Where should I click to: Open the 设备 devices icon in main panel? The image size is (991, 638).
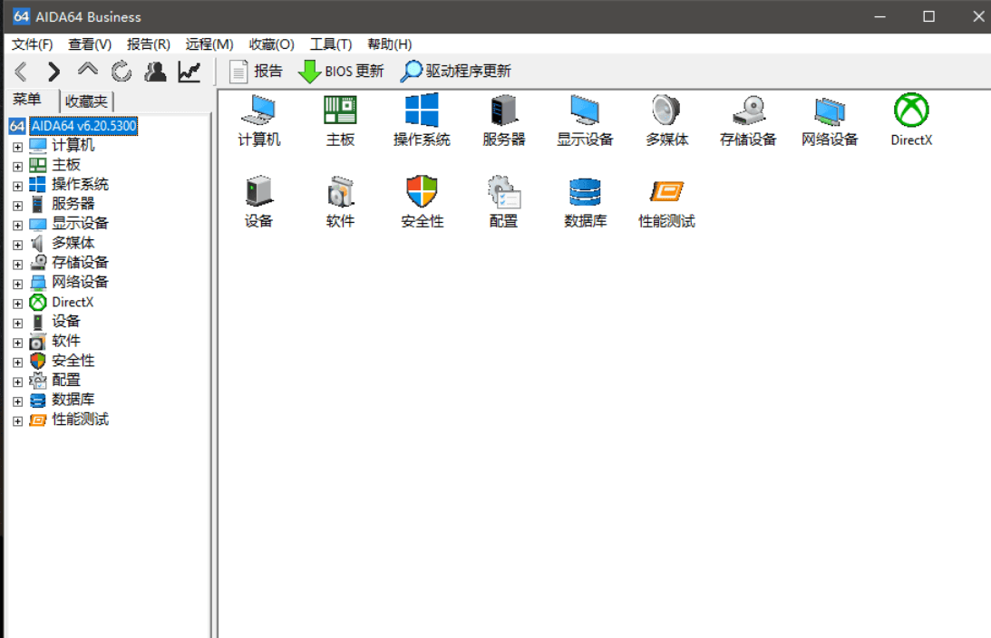click(x=258, y=202)
